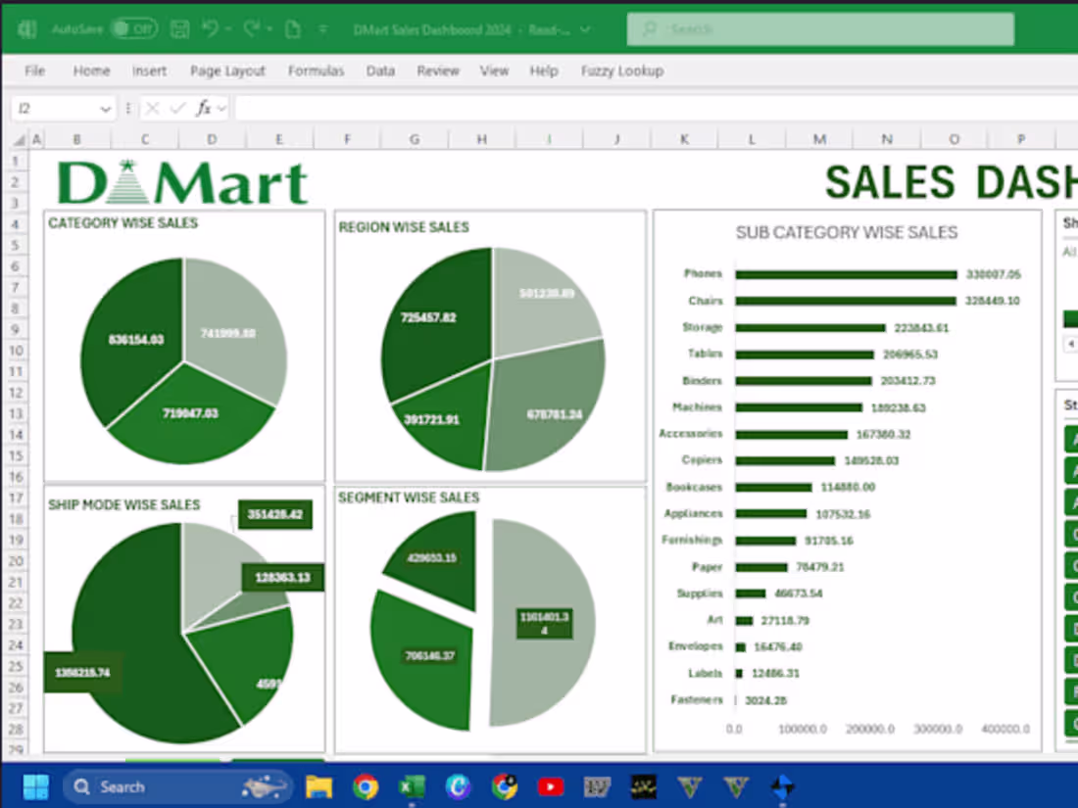Open the Data ribbon tab

(x=380, y=71)
